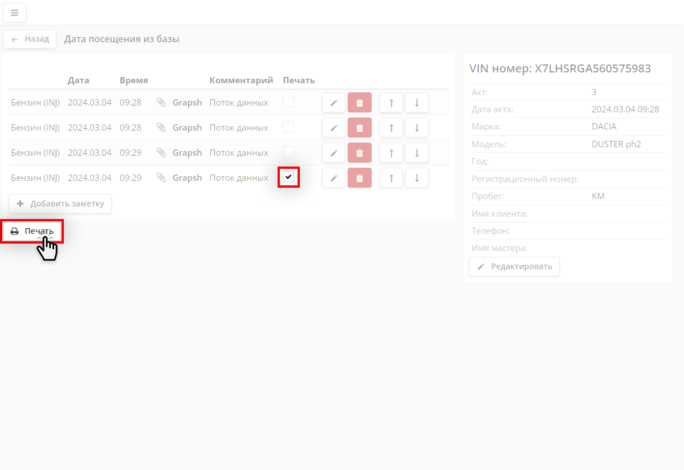The image size is (684, 470).
Task: Enable print checkbox for first row
Action: (288, 102)
